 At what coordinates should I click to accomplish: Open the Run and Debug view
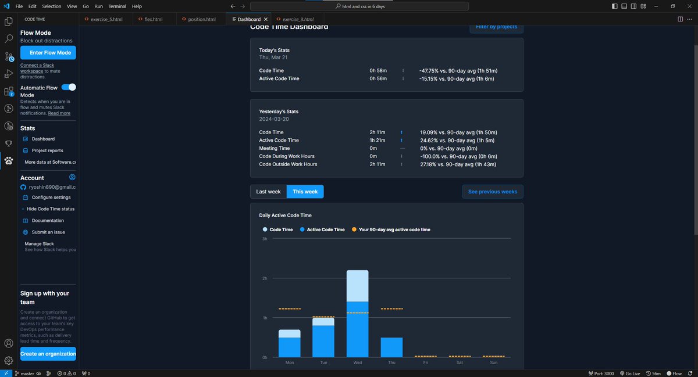coord(9,74)
